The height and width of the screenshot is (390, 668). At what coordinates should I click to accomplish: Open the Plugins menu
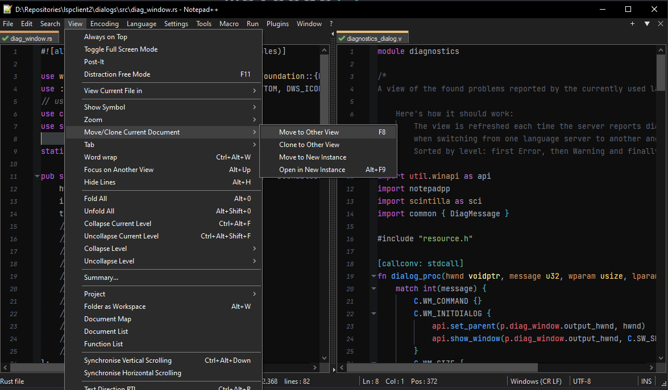tap(277, 24)
